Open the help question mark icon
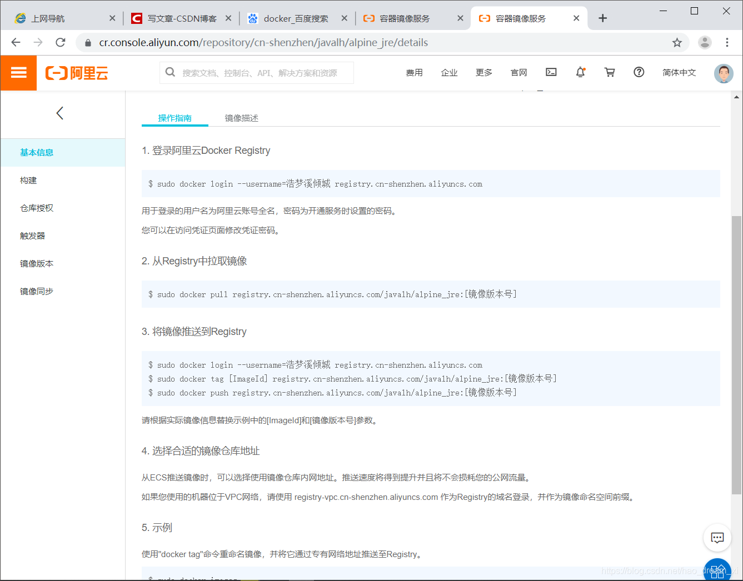 (639, 72)
